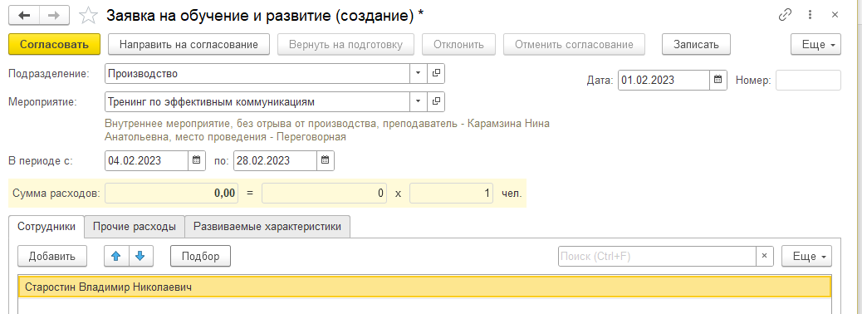Screen dimensions: 862x314
Task: Open the top Еще dropdown menu
Action: [x=815, y=45]
